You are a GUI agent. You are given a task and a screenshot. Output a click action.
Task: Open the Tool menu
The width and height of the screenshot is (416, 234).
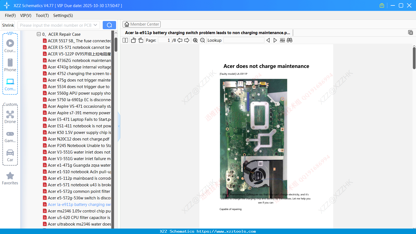coord(42,16)
